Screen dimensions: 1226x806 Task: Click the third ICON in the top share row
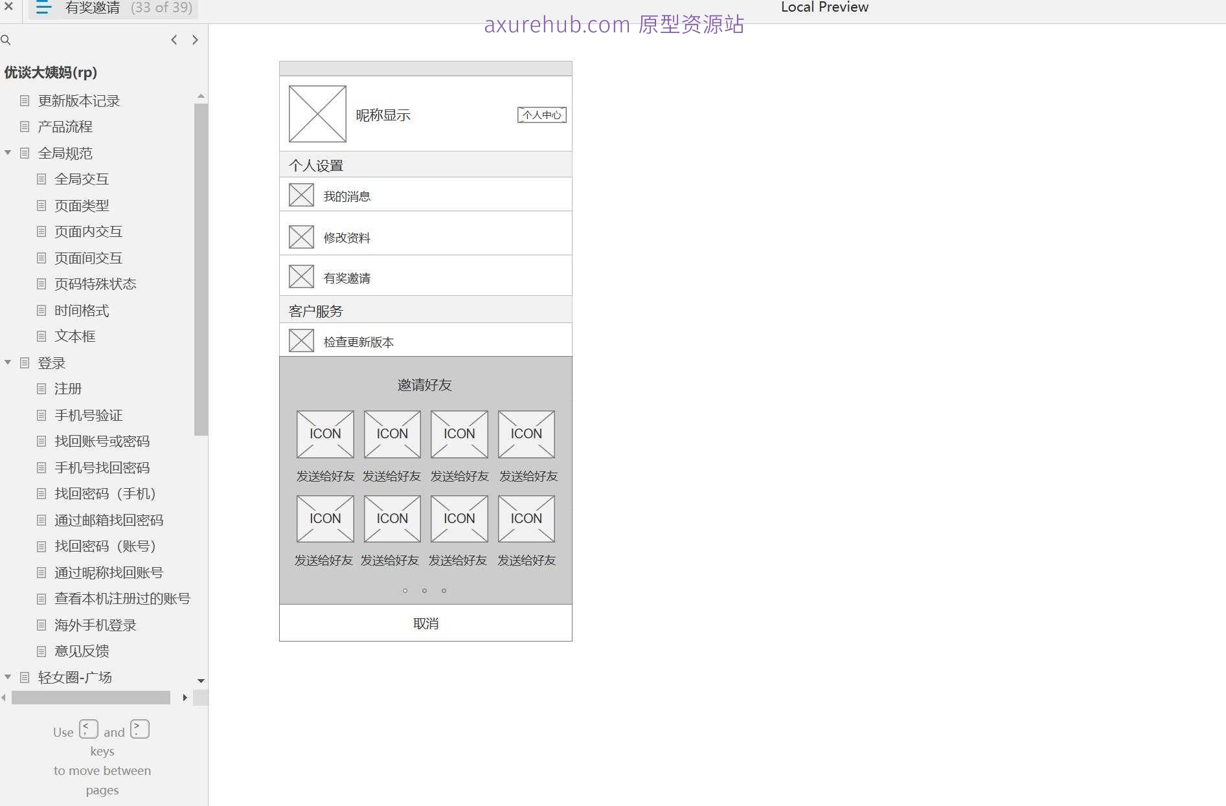[459, 434]
